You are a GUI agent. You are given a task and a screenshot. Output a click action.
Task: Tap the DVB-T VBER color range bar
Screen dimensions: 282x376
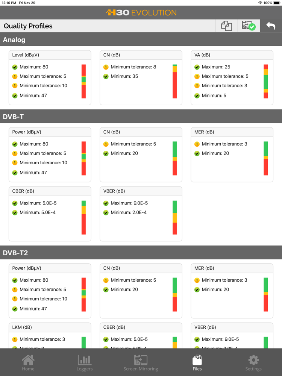click(174, 217)
